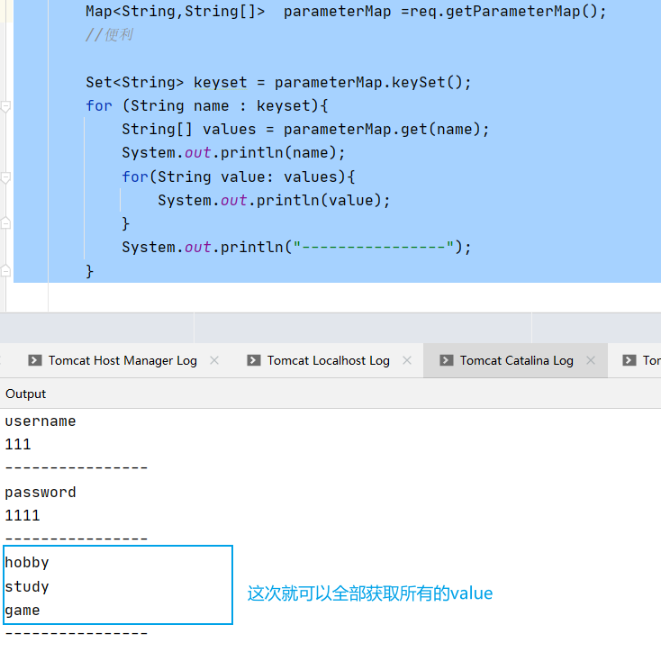Click the 'username' output line

(41, 421)
